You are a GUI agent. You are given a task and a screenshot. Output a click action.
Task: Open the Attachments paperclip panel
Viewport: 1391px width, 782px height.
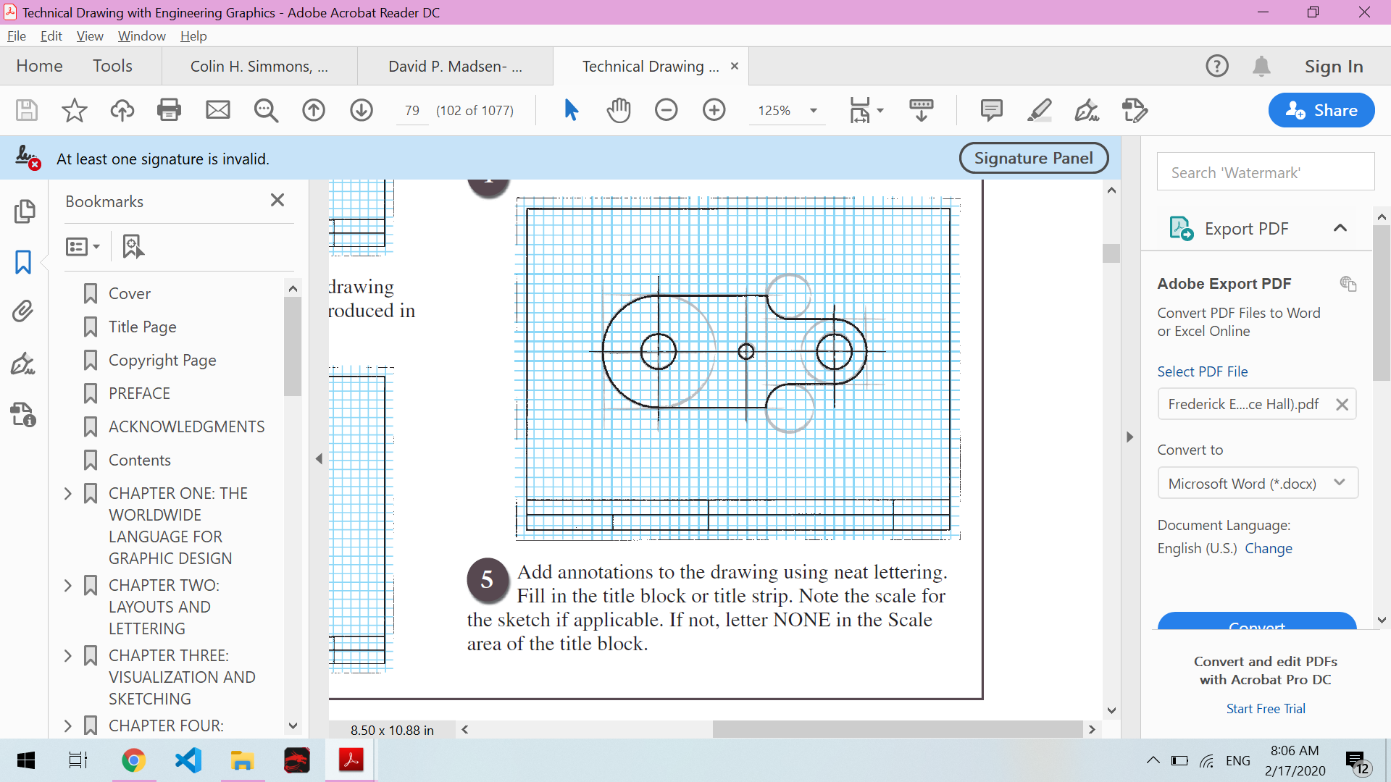[x=23, y=311]
